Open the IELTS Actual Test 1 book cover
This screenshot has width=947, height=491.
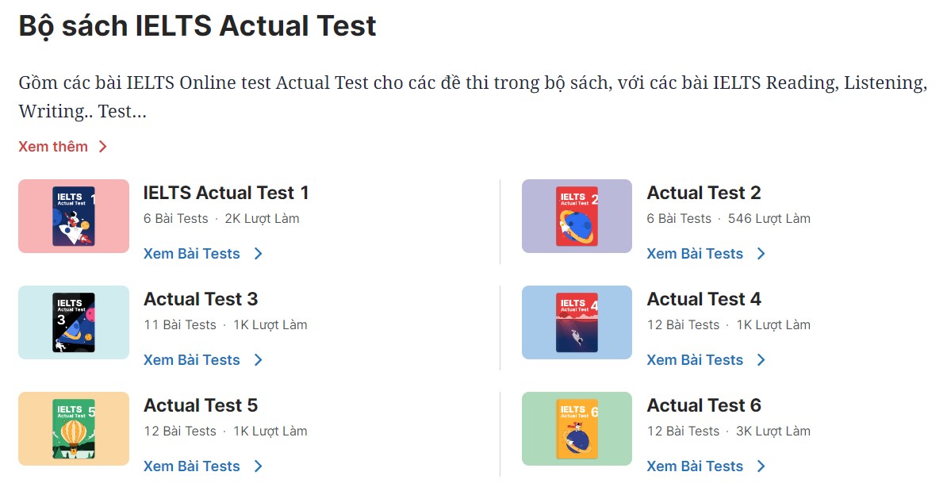(x=74, y=217)
